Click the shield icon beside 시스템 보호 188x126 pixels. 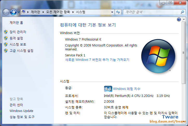pos(6,44)
